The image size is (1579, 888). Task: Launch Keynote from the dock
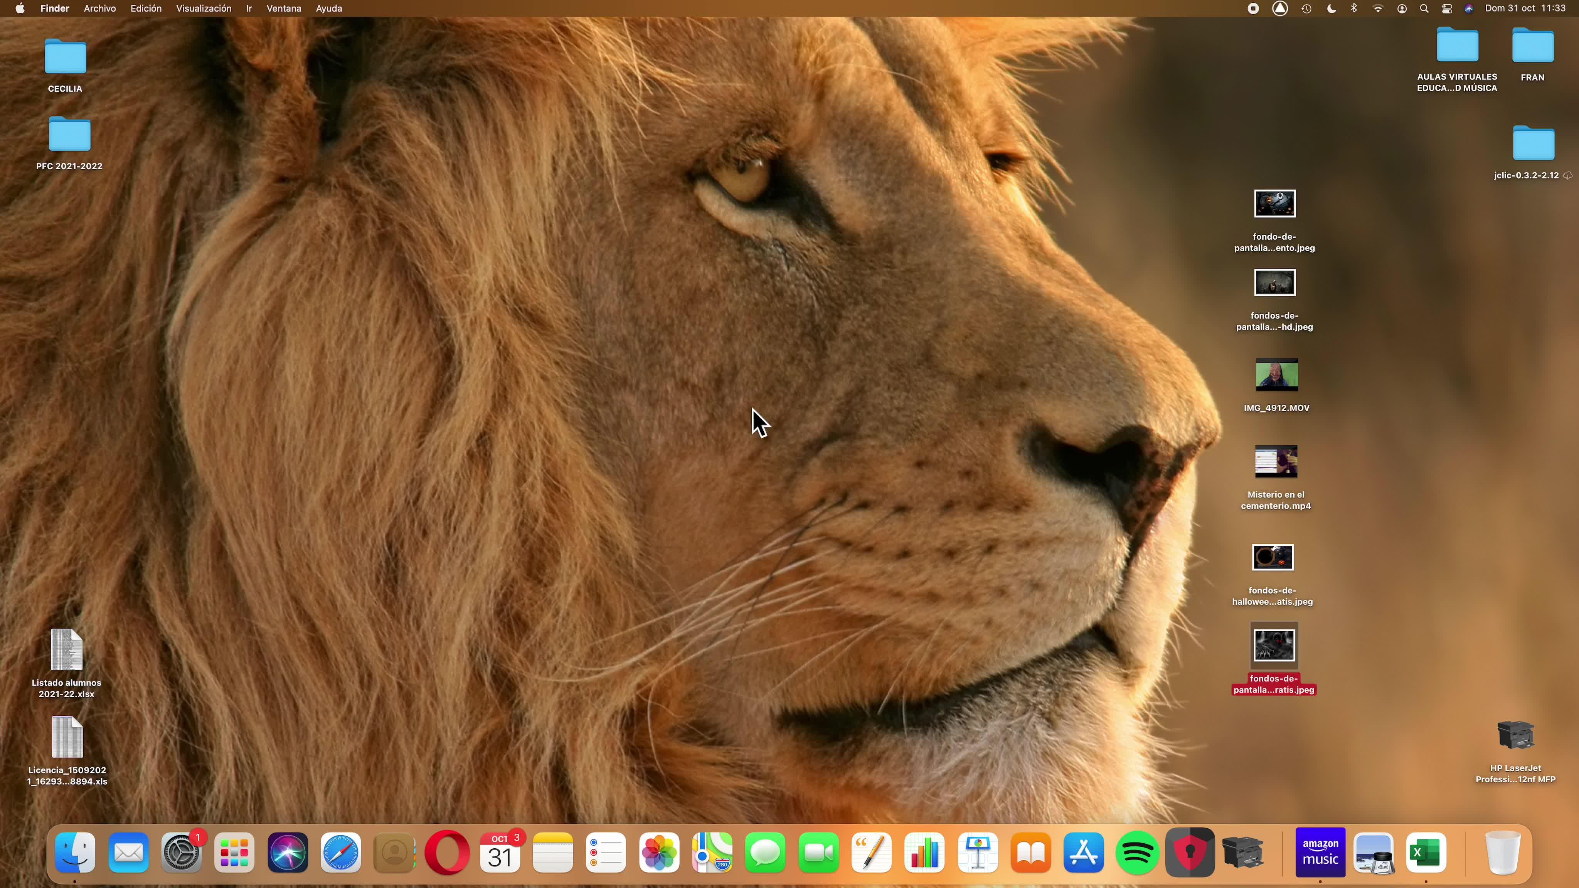tap(978, 853)
